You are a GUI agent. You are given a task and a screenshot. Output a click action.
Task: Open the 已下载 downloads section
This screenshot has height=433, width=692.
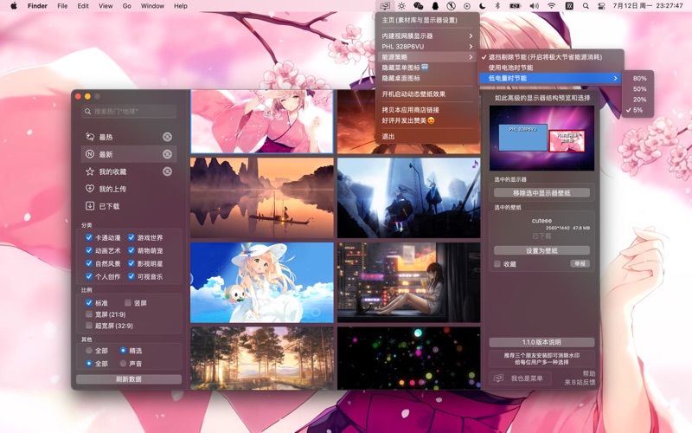click(x=109, y=206)
